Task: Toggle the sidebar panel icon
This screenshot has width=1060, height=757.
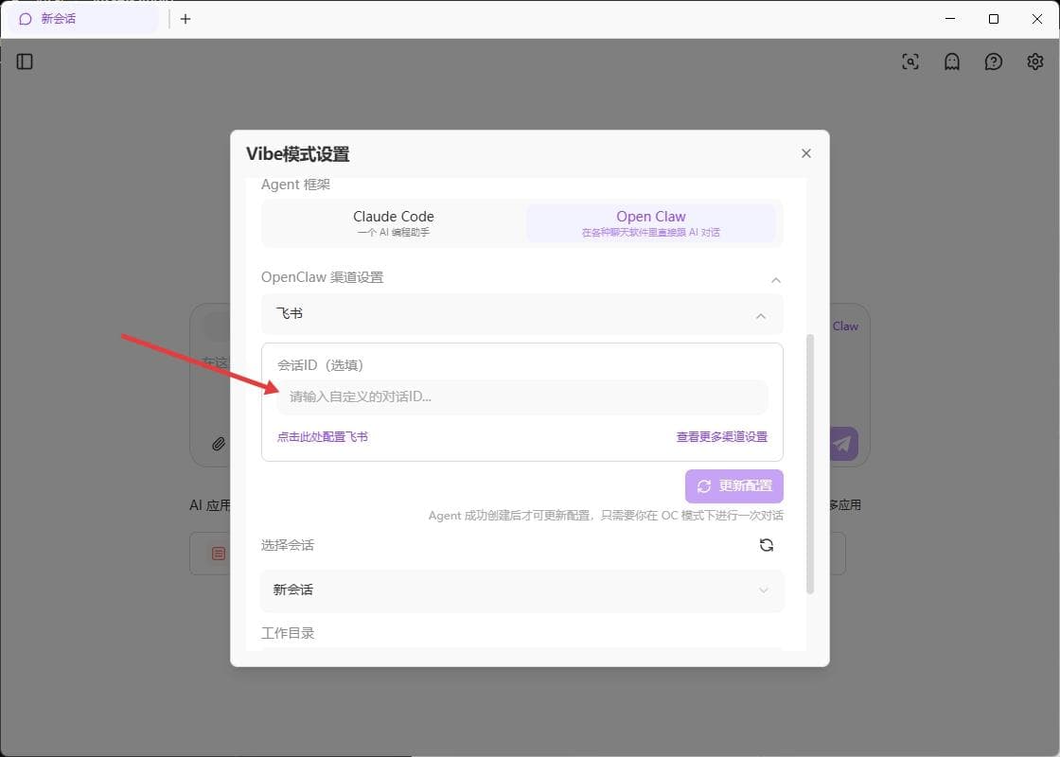Action: (x=25, y=62)
